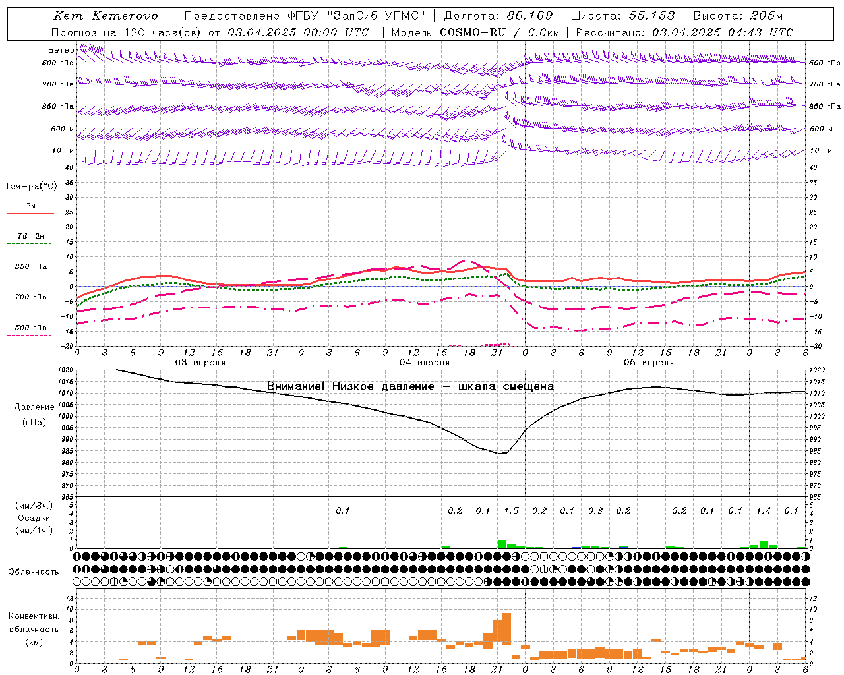
Task: Click the tallest green bar under value "1.5"
Action: tap(502, 544)
